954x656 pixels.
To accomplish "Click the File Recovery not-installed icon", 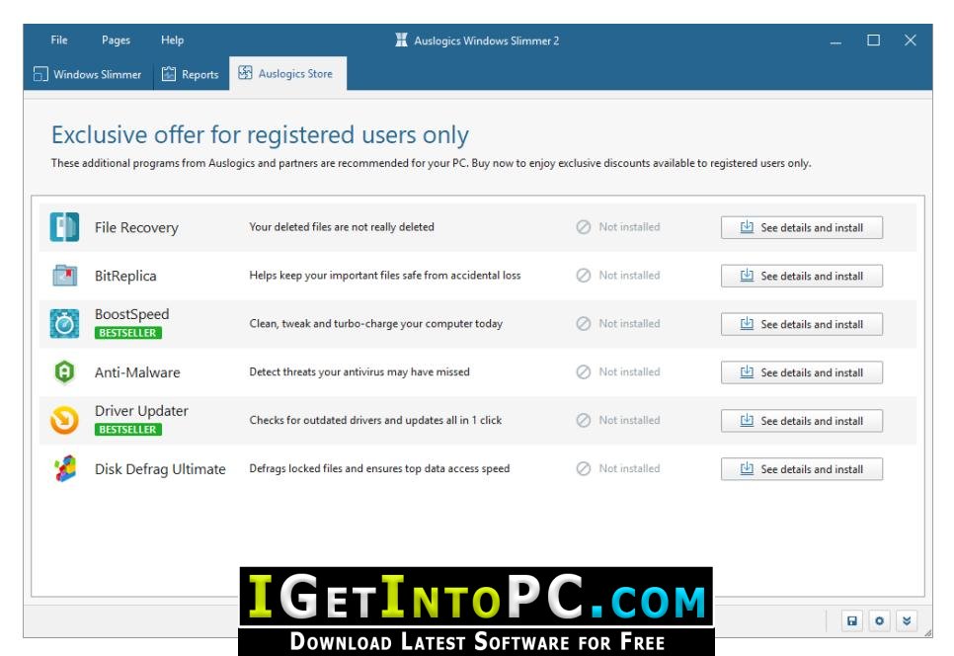I will pyautogui.click(x=584, y=227).
